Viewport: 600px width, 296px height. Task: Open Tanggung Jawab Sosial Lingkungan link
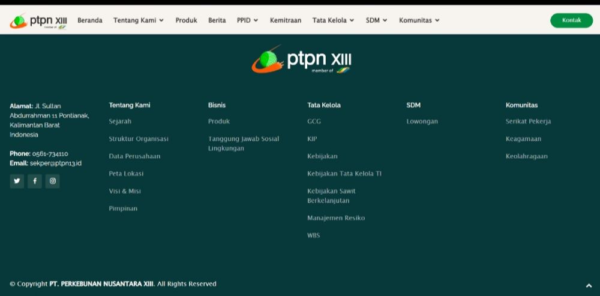coord(244,143)
